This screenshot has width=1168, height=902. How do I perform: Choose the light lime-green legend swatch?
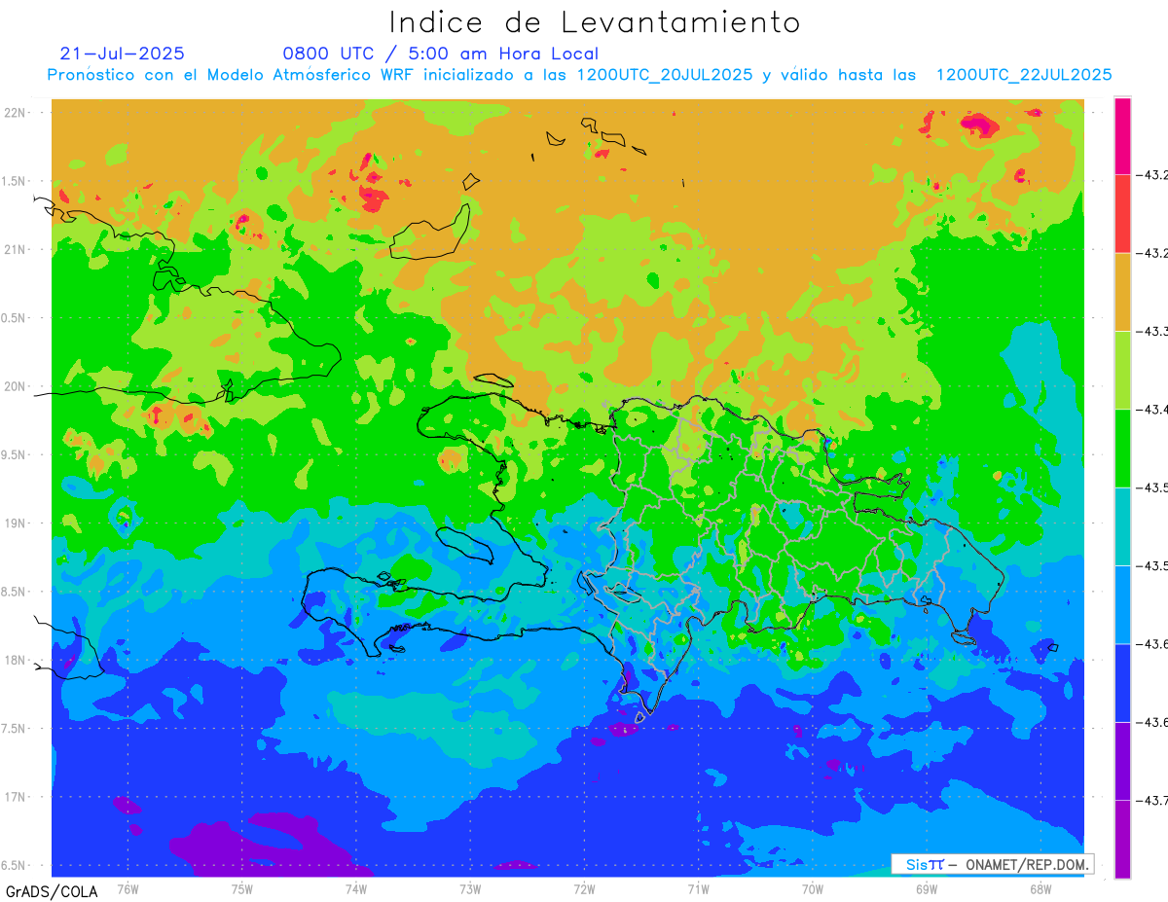point(1122,370)
